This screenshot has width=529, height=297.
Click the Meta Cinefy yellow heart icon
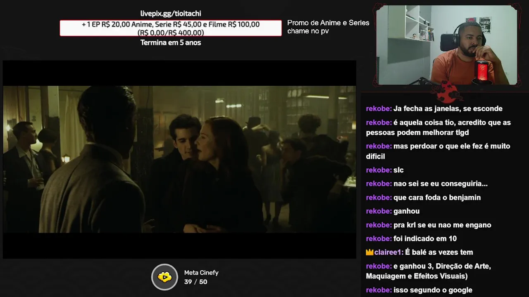(x=164, y=277)
